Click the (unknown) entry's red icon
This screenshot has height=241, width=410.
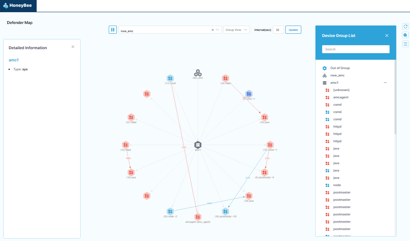coord(327,90)
